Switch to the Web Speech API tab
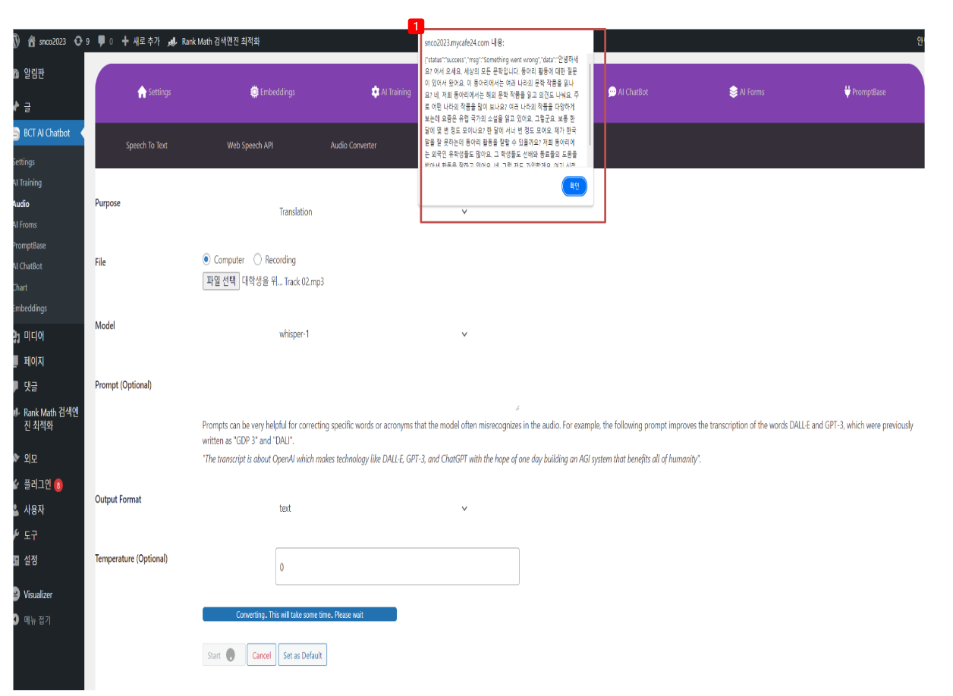This screenshot has width=953, height=696. (x=250, y=146)
